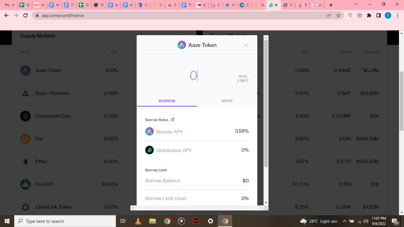Select the 'Fei USD' supply market name

(x=44, y=184)
